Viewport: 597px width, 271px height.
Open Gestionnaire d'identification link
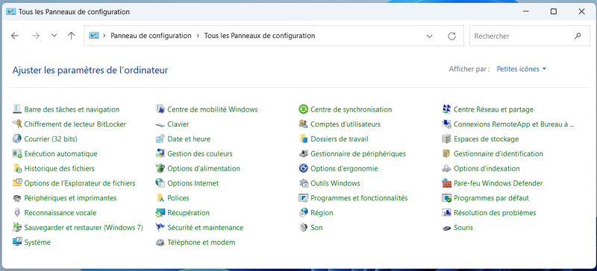tap(498, 154)
